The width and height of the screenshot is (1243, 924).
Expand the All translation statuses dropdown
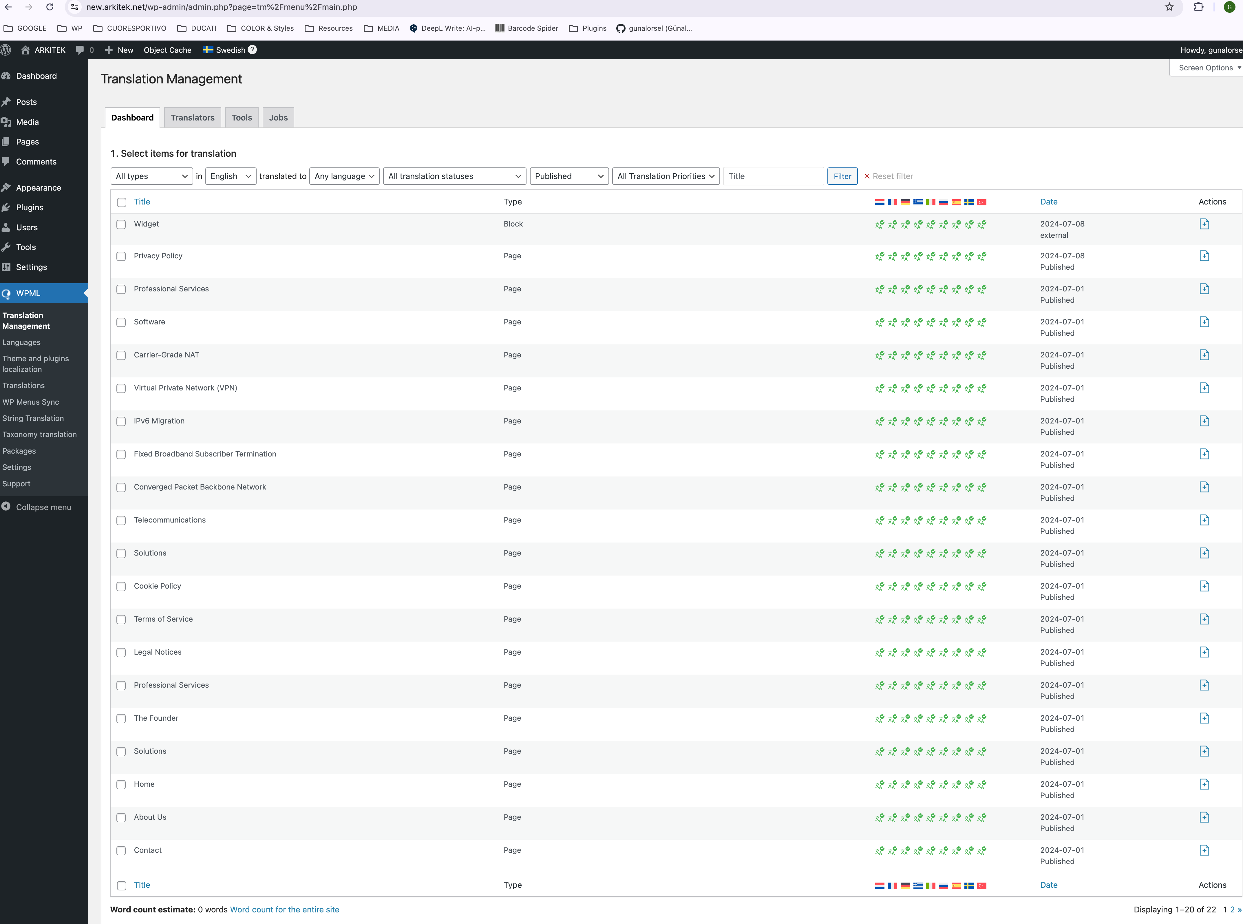pyautogui.click(x=454, y=176)
